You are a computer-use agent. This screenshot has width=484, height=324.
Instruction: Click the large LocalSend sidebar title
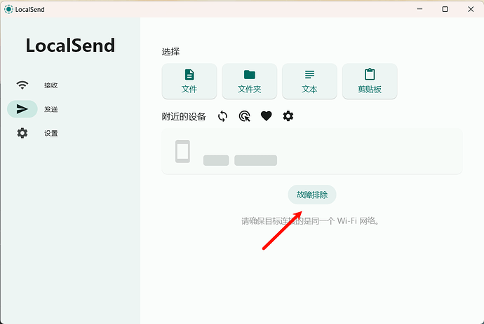[70, 45]
